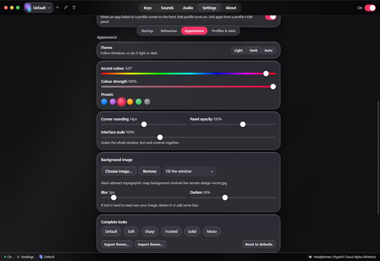Click the add new profile plus icon

click(57, 8)
